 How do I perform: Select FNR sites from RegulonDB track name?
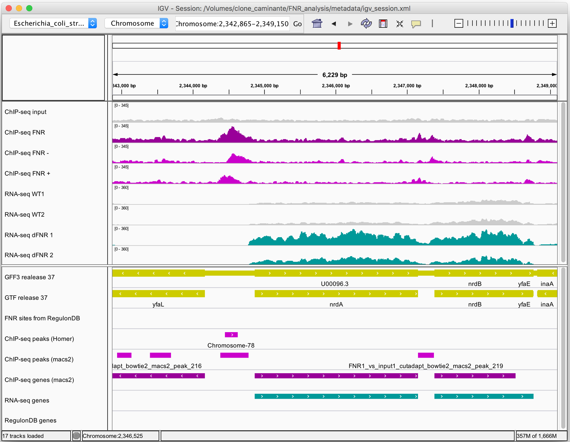(x=42, y=318)
